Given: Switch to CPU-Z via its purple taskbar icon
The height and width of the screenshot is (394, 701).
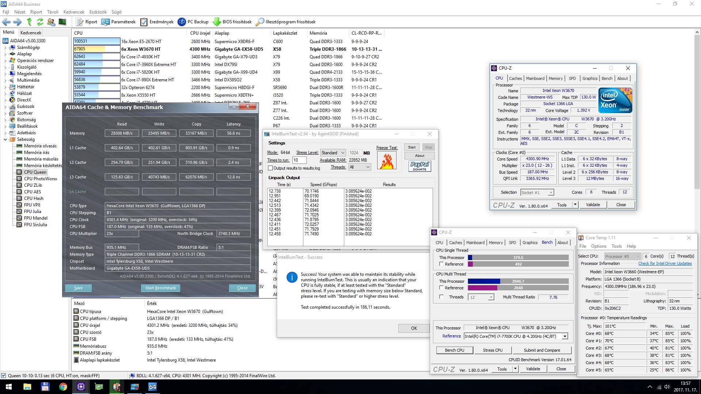Looking at the screenshot, I should click(81, 387).
